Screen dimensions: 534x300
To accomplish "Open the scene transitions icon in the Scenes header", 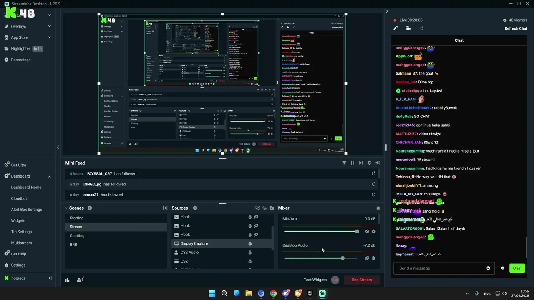I will click(165, 208).
